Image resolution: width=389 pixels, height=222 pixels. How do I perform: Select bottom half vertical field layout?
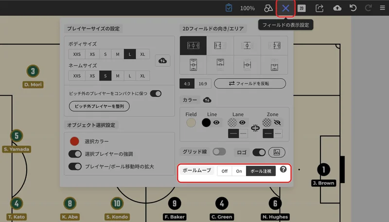point(274,65)
